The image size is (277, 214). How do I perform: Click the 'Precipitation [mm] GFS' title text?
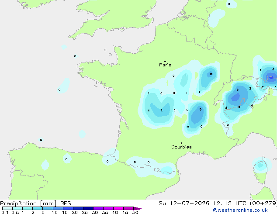(35, 204)
